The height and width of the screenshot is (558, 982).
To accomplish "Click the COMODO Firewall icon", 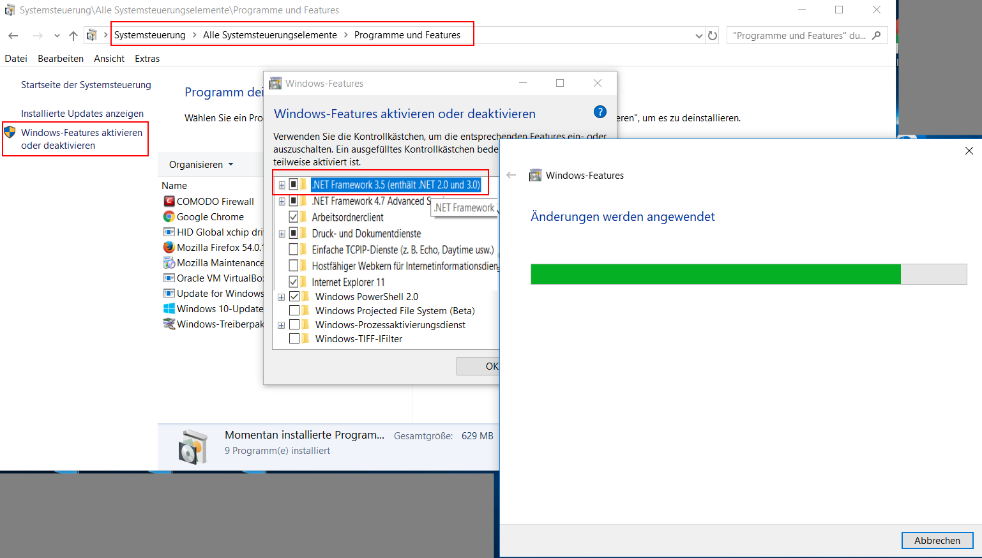I will (169, 201).
